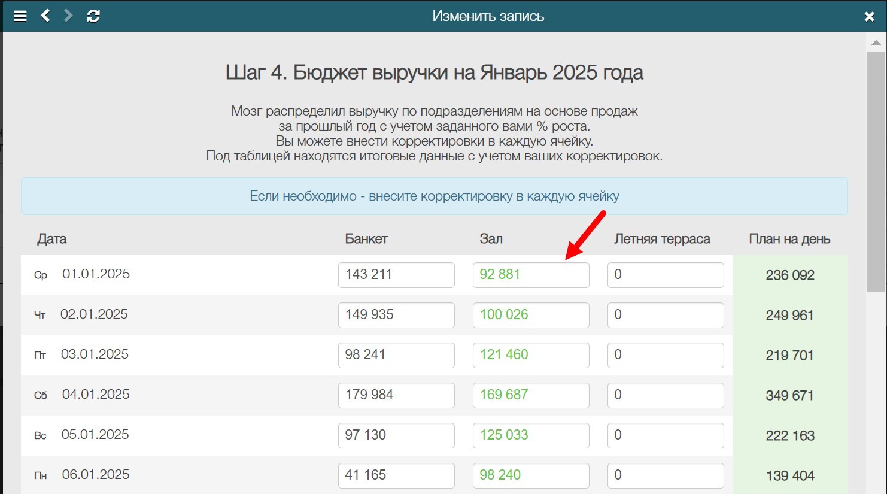Click the Банкет field showing 97 130
This screenshot has height=494, width=887.
[396, 435]
